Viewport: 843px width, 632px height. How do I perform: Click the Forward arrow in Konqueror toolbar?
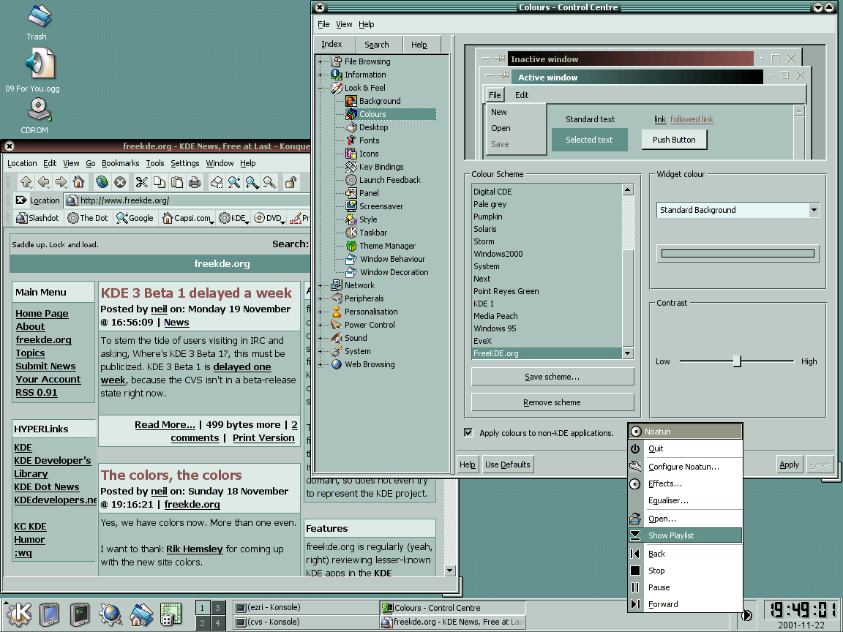[61, 182]
